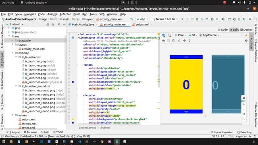Click gutter color swatch on line 15
The height and width of the screenshot is (145, 258).
tap(73, 82)
